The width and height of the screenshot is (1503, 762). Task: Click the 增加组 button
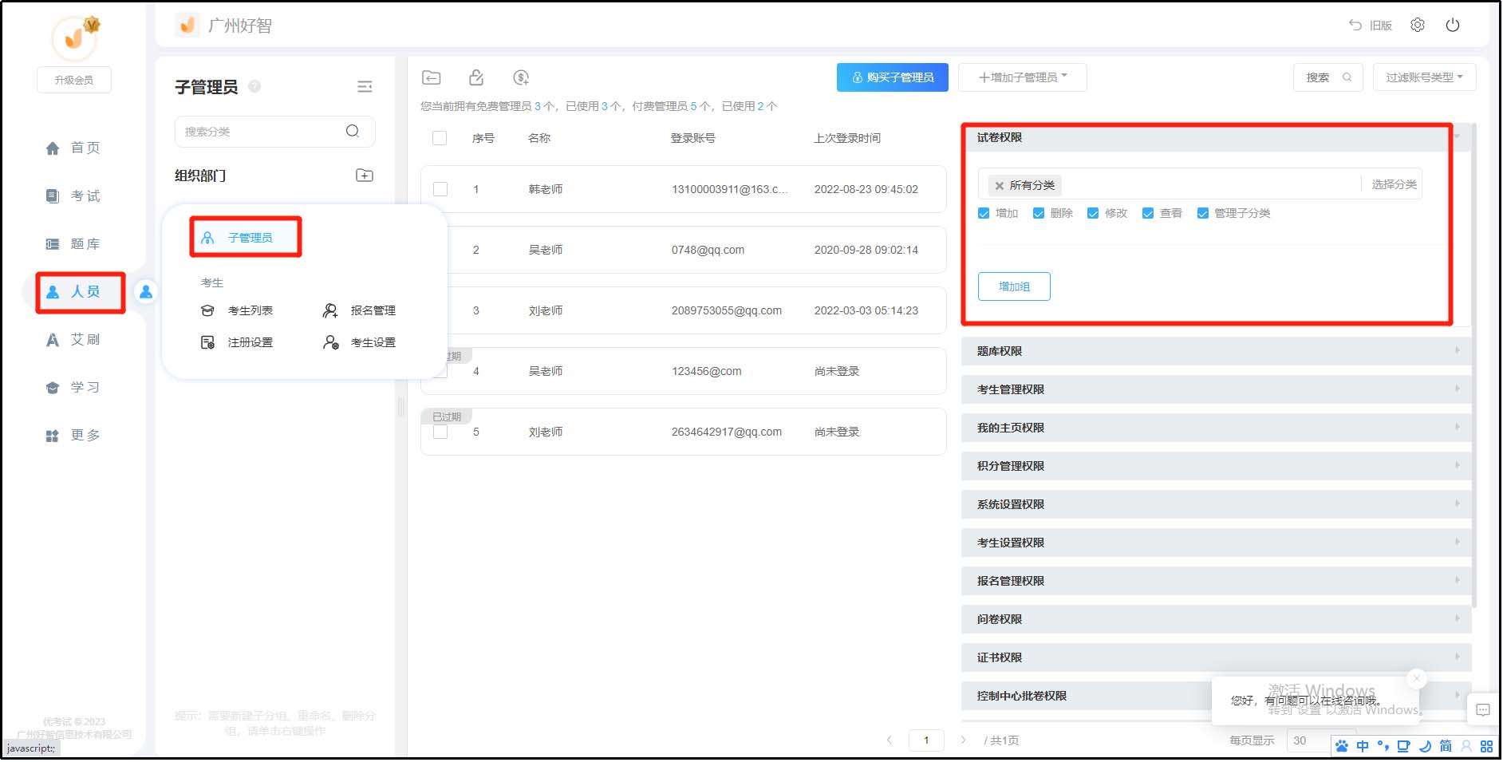tap(1014, 286)
